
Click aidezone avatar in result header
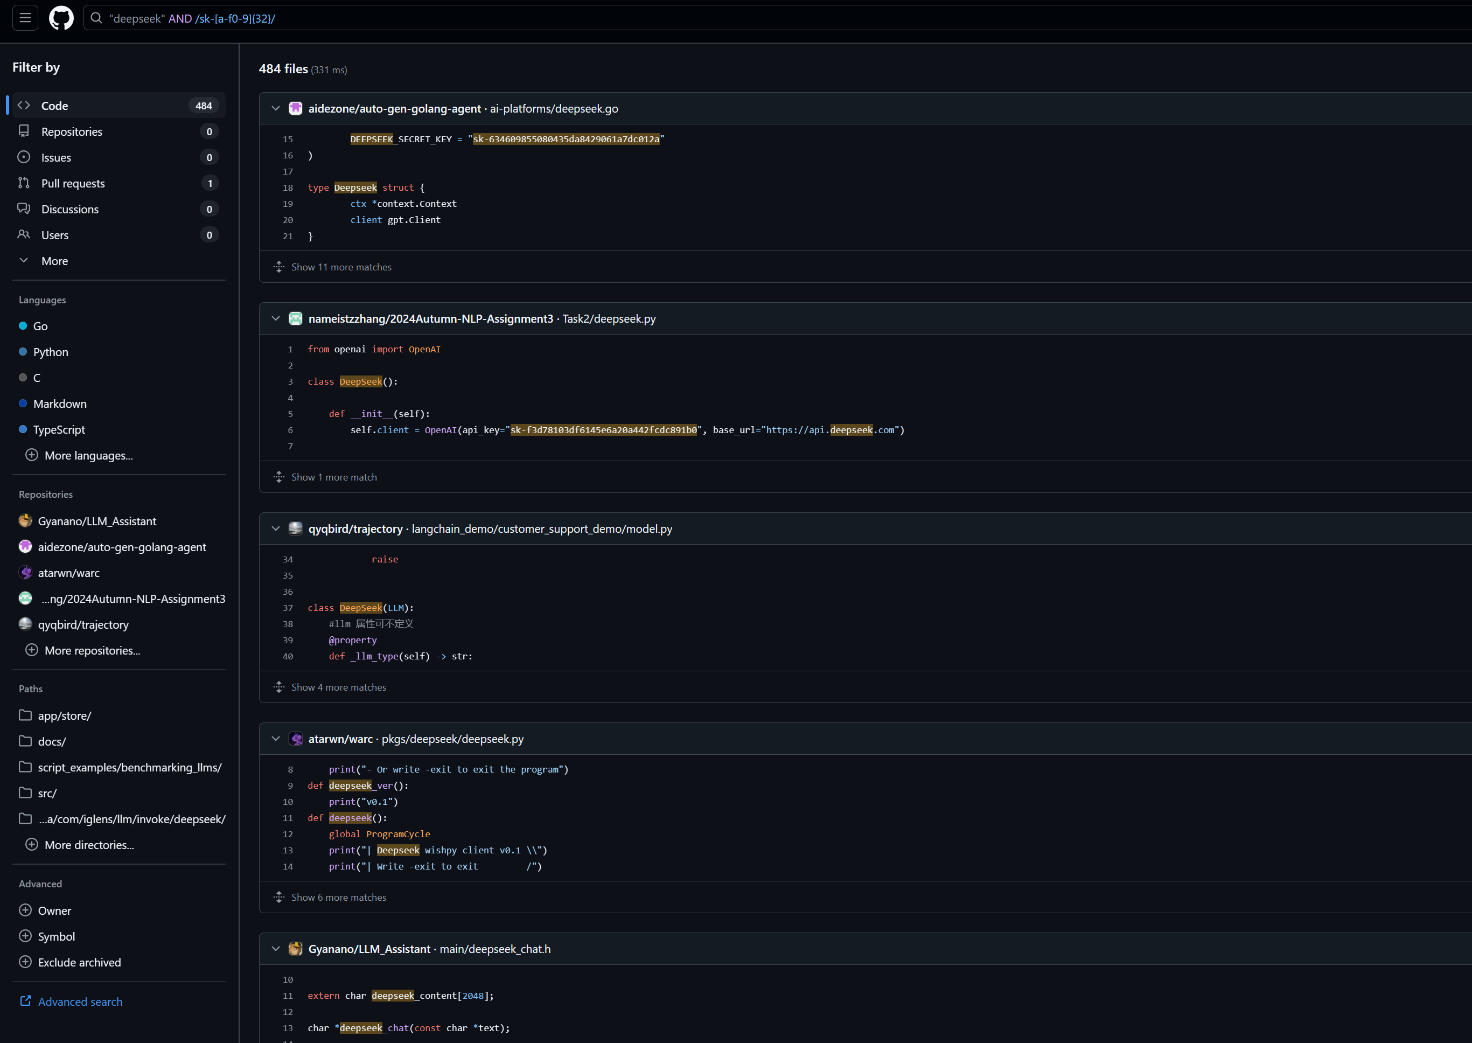click(295, 108)
